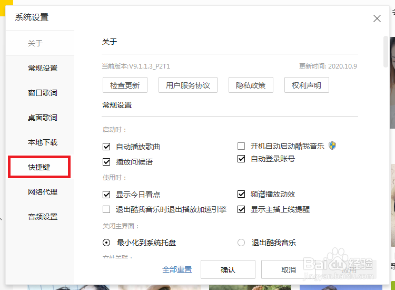The image size is (395, 290).
Task: Select 本地下载 in sidebar
Action: [40, 142]
